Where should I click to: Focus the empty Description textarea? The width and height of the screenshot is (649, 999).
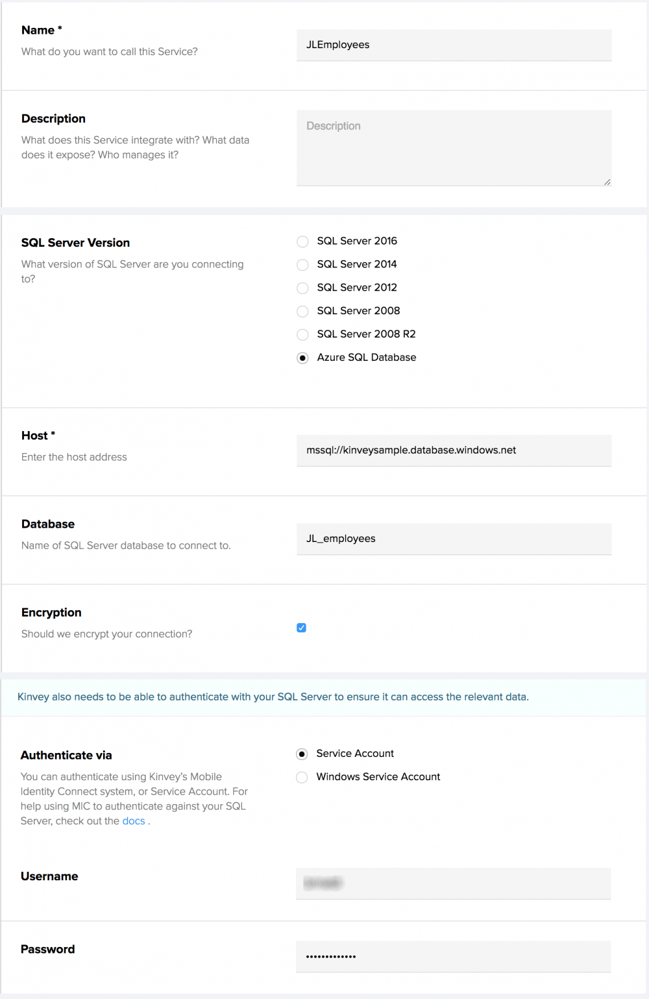453,147
